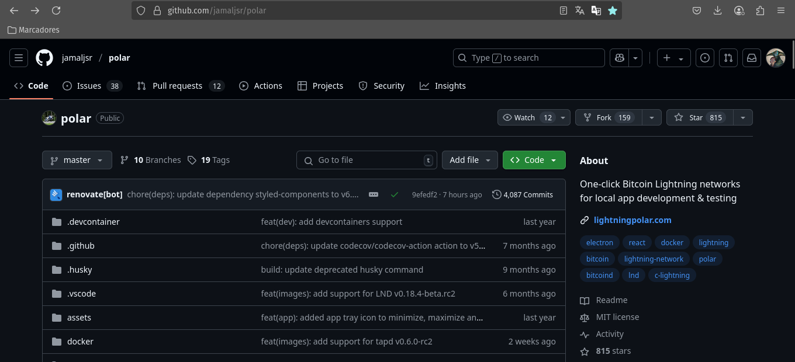Open the master branch selector
This screenshot has height=362, width=795.
pyautogui.click(x=77, y=159)
